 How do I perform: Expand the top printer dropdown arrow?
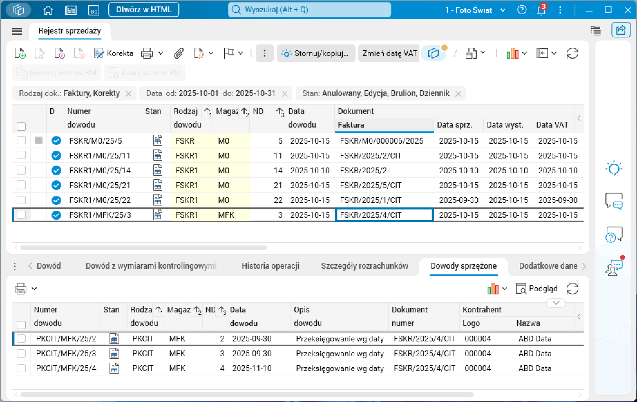(x=161, y=53)
